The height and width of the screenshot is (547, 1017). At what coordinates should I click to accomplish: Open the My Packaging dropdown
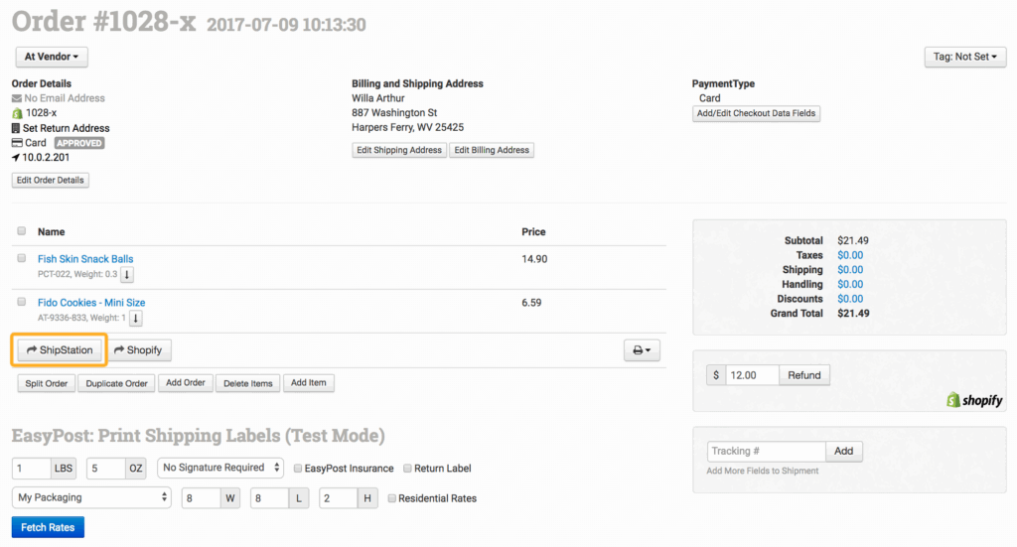pos(91,497)
